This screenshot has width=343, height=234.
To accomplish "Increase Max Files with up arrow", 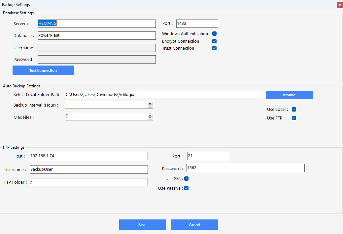I will click(150, 115).
